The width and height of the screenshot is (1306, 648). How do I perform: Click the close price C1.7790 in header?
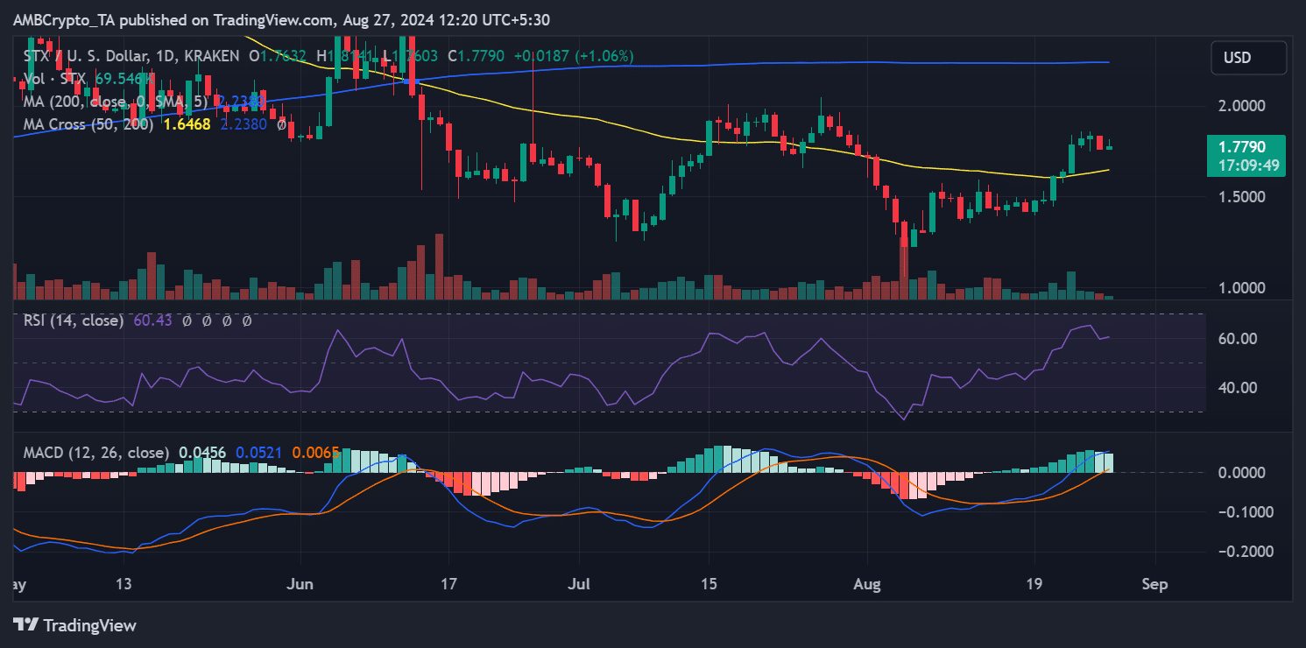coord(477,56)
